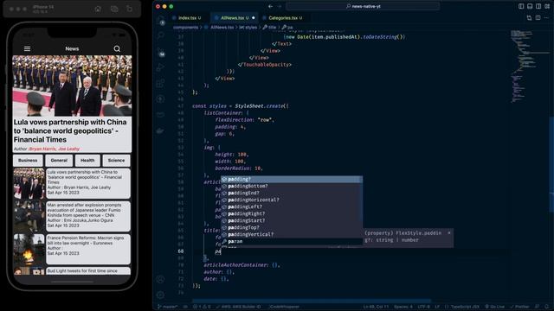Select the General category button
Image resolution: width=554 pixels, height=311 pixels.
coord(59,161)
